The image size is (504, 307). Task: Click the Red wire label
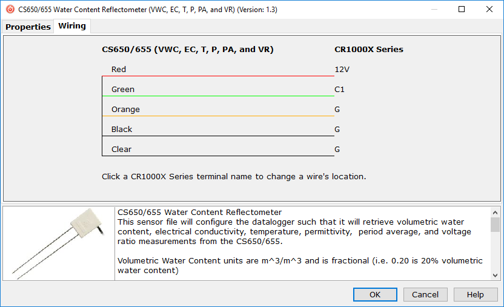pyautogui.click(x=119, y=69)
